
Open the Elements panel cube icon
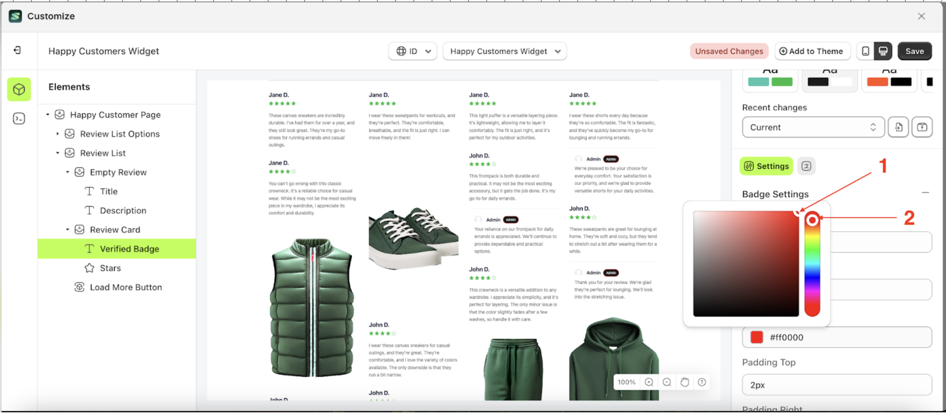(18, 89)
